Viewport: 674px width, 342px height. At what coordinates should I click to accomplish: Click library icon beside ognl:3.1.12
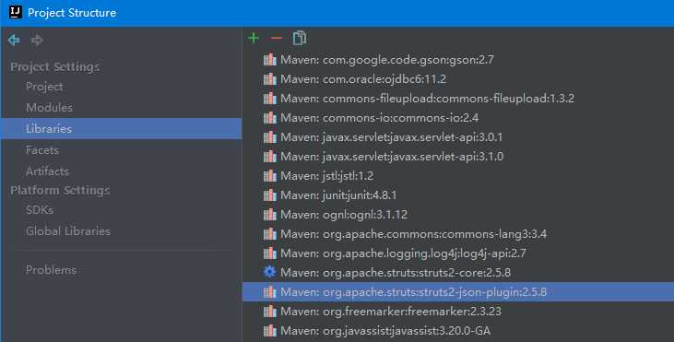pos(269,215)
